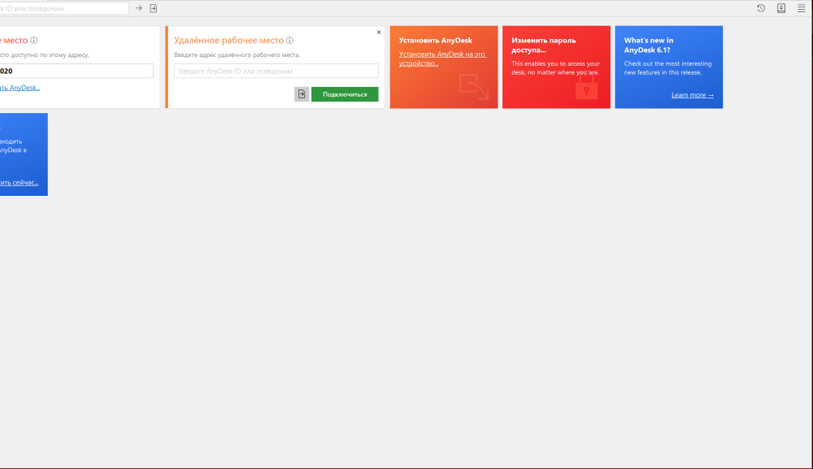The image size is (813, 469).
Task: Click the green Подключиться button
Action: [345, 94]
